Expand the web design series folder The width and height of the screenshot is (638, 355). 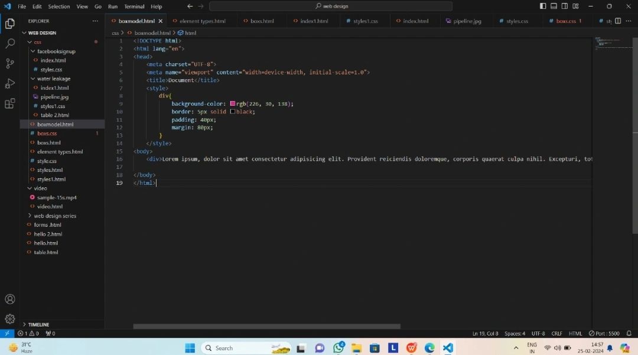pyautogui.click(x=54, y=216)
